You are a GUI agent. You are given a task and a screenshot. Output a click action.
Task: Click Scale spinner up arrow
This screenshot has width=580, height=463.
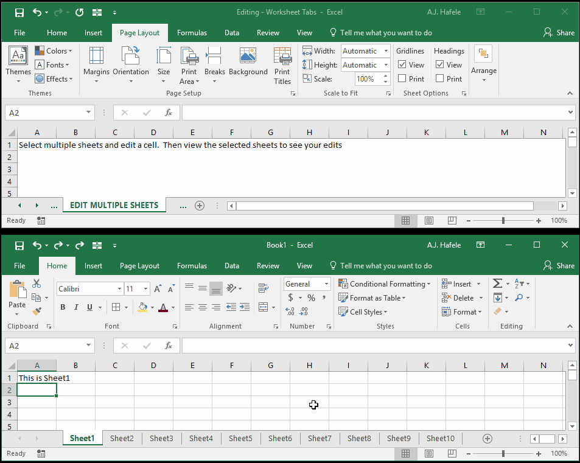click(x=386, y=76)
